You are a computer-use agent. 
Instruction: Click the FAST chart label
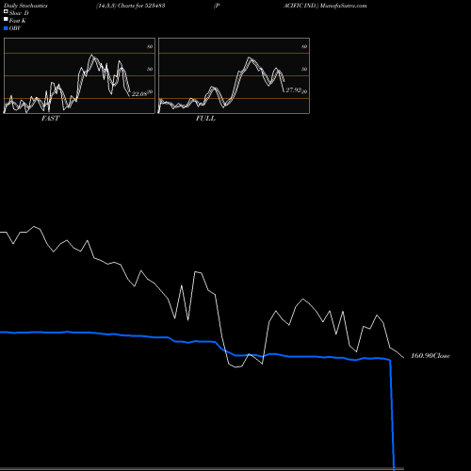coord(50,119)
